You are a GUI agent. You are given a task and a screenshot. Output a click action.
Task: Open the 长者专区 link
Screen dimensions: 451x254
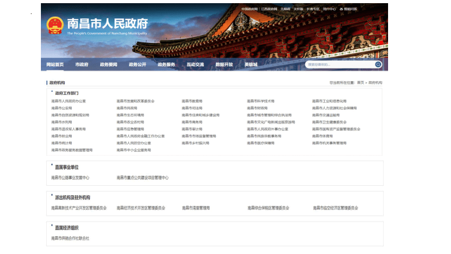click(x=313, y=9)
